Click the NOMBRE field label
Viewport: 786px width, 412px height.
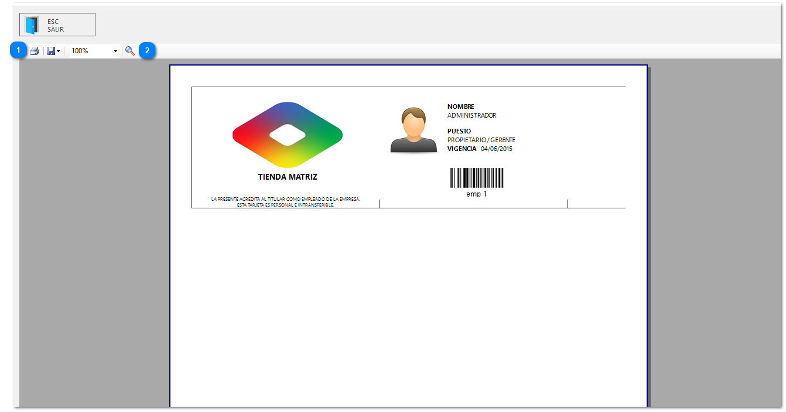click(x=460, y=107)
